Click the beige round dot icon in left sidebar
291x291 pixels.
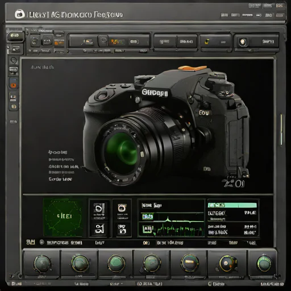[14, 107]
